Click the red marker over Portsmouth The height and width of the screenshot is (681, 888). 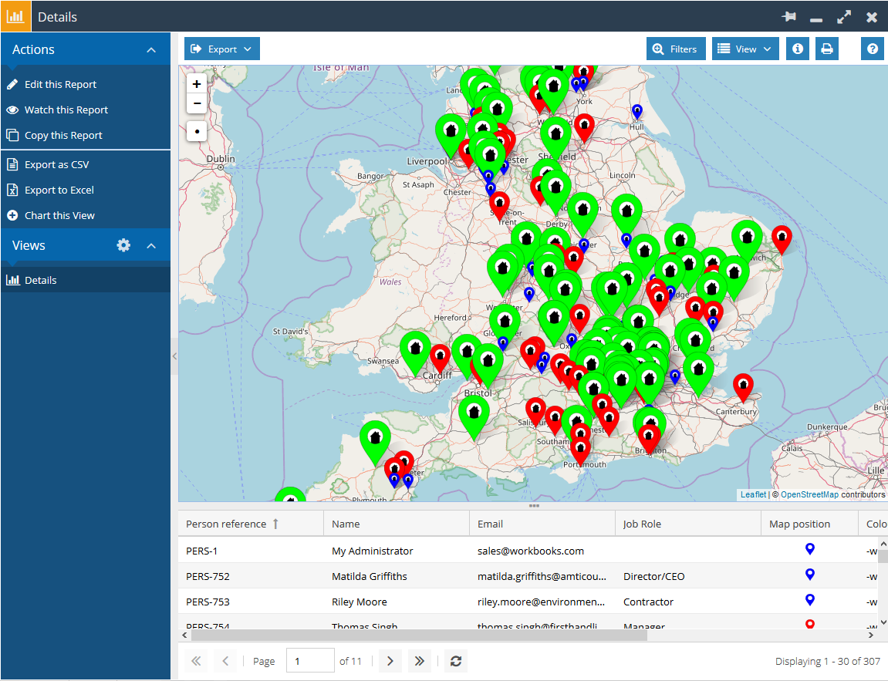pyautogui.click(x=580, y=451)
